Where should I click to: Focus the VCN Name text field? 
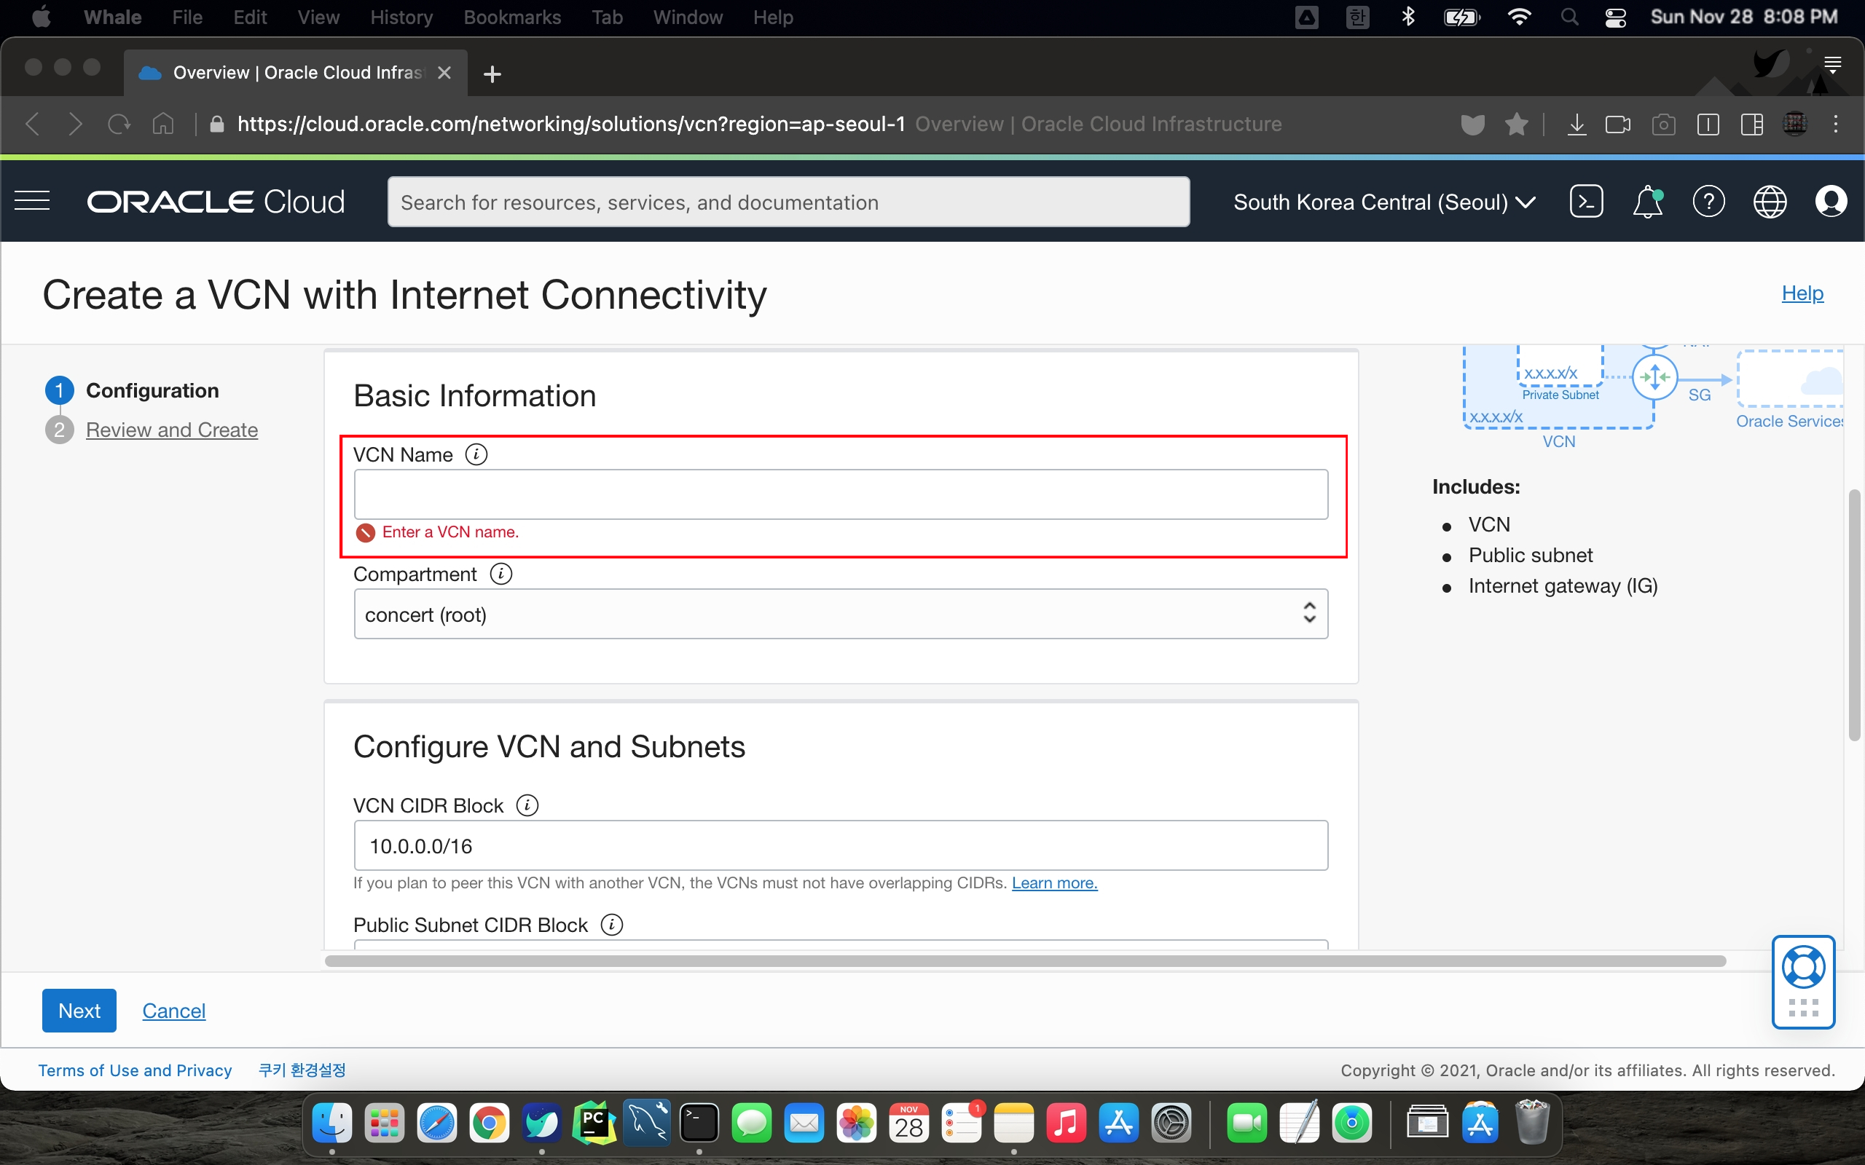coord(840,494)
